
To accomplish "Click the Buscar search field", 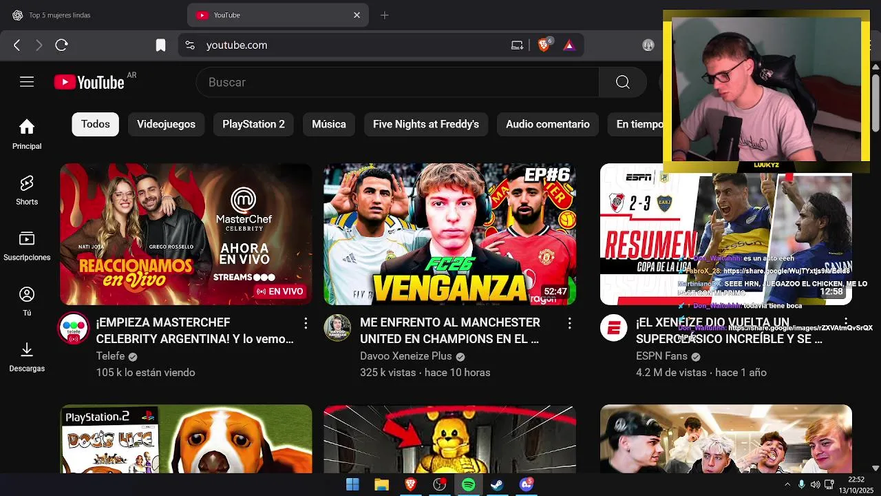I will click(x=398, y=82).
